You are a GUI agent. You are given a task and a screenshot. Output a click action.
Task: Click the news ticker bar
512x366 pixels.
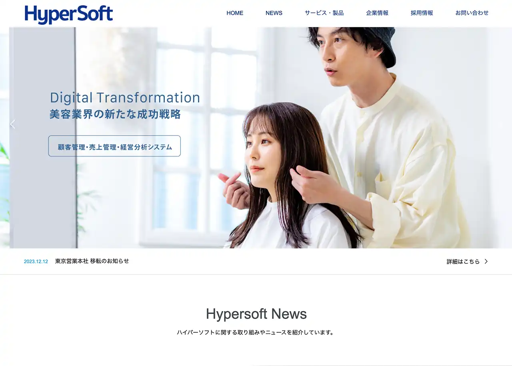click(256, 261)
